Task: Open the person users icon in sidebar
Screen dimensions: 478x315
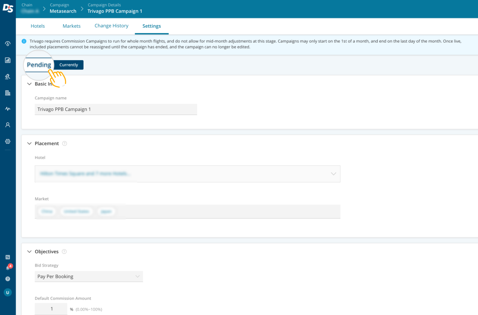Action: tap(7, 125)
